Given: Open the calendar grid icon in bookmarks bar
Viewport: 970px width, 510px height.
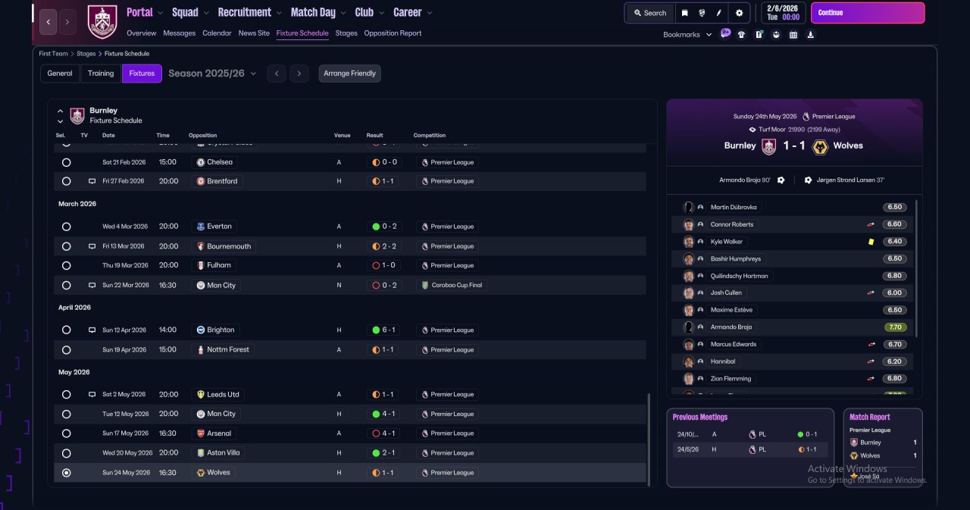Looking at the screenshot, I should [793, 34].
